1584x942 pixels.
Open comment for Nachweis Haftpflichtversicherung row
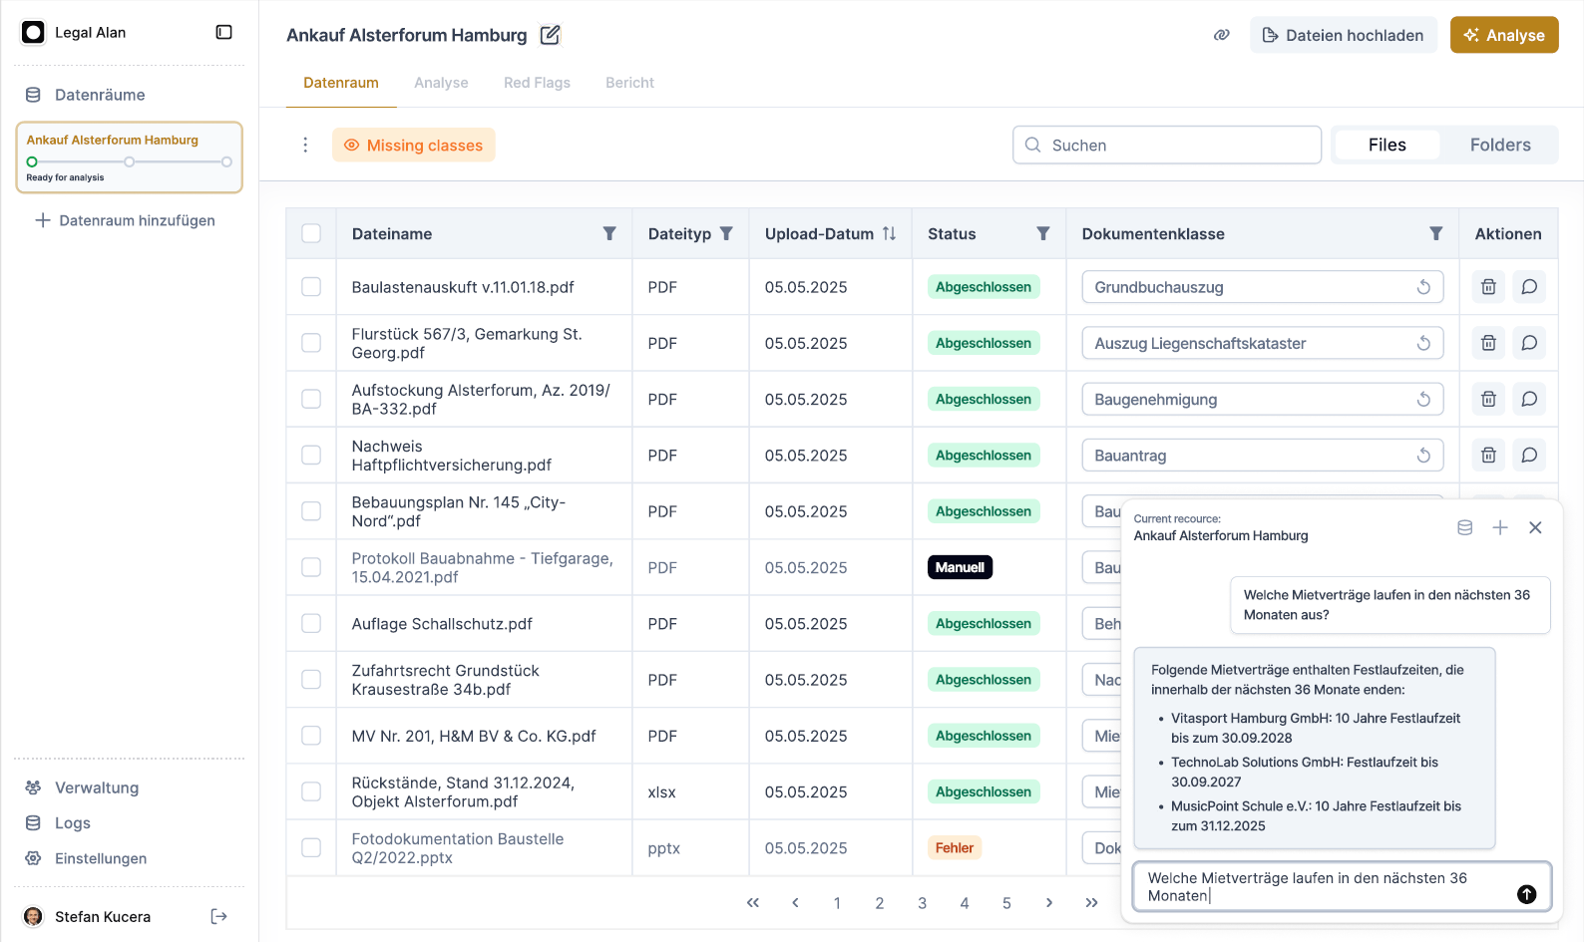pos(1528,456)
